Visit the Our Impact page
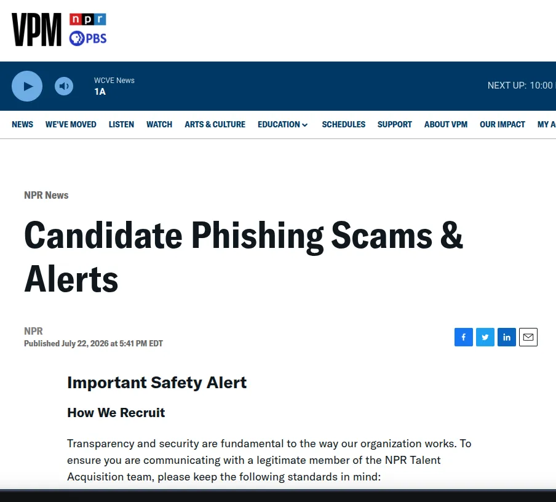Viewport: 556px width, 502px height. click(502, 124)
